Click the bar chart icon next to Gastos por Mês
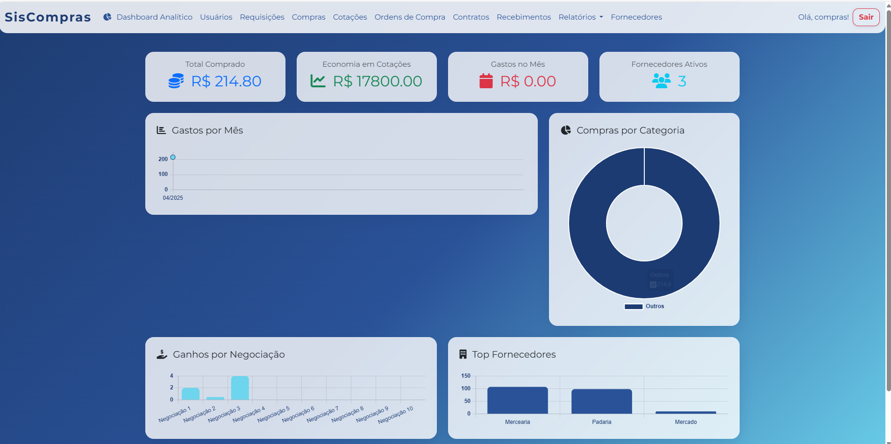Screen dimensions: 891x444 pyautogui.click(x=161, y=130)
